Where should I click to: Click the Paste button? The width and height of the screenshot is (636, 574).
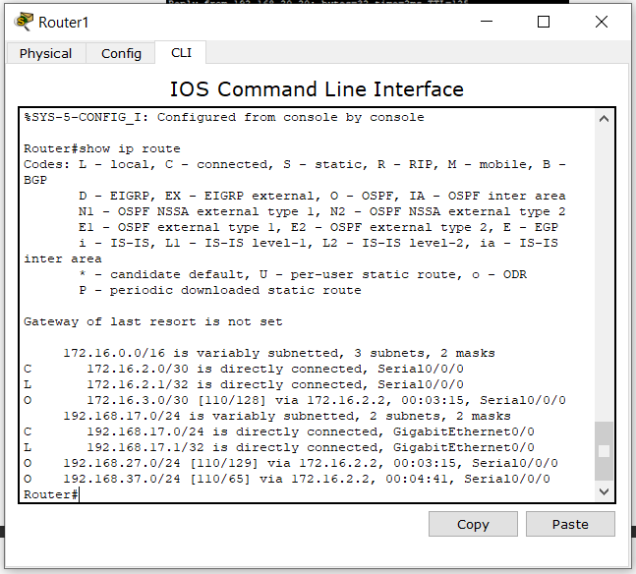(570, 524)
